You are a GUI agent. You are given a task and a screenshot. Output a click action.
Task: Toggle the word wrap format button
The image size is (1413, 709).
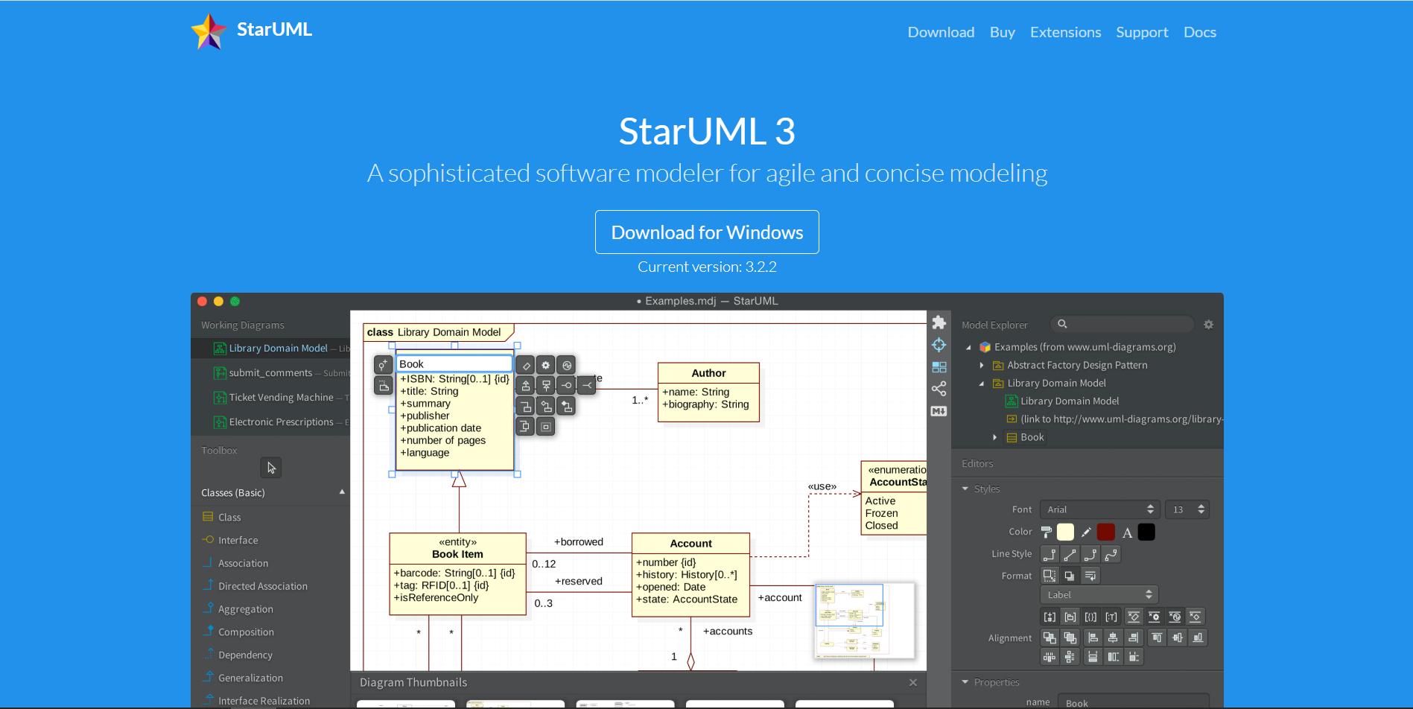tap(1090, 576)
